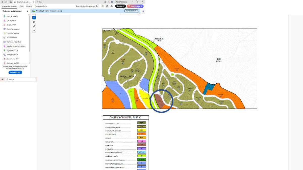The image size is (303, 170).
Task: Select the pen highlight tool
Action: [34, 26]
